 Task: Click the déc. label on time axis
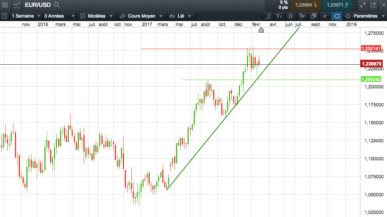[x=238, y=24]
